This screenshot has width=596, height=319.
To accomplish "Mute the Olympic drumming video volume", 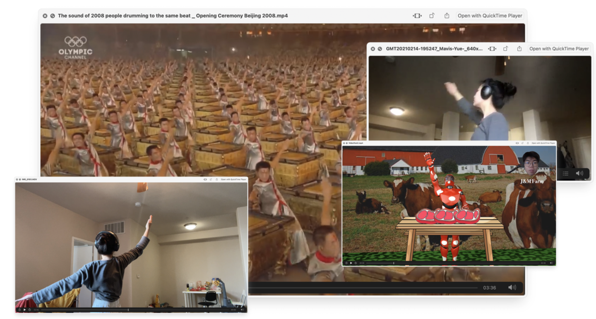I will [512, 288].
